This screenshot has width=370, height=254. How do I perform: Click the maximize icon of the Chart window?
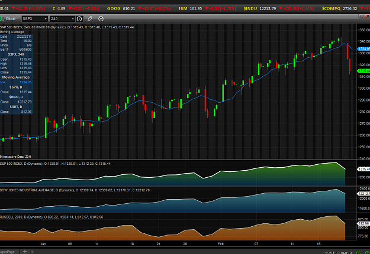[361, 16]
